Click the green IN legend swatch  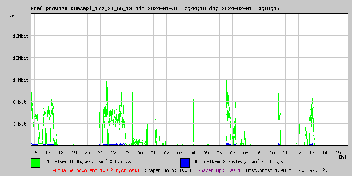click(35, 162)
